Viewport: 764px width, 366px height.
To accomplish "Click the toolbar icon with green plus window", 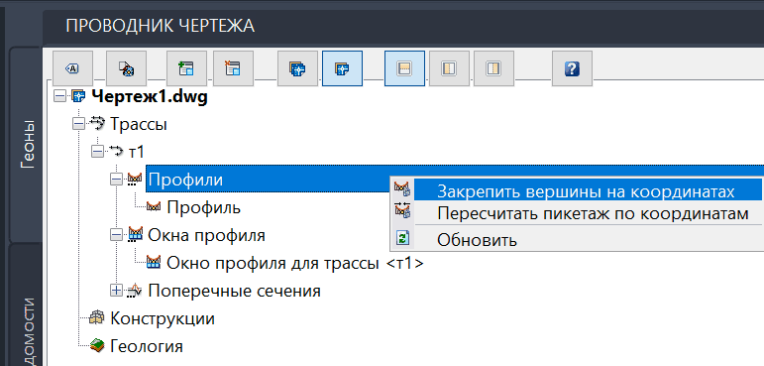I will 186,68.
